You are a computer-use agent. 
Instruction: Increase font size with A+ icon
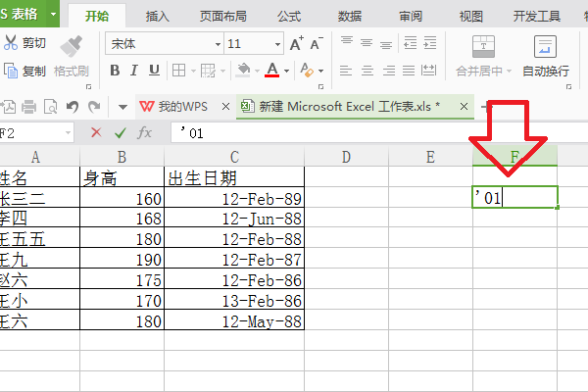point(297,43)
